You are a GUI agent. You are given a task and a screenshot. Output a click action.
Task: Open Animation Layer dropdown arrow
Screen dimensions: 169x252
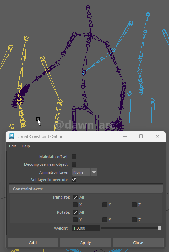(94, 172)
